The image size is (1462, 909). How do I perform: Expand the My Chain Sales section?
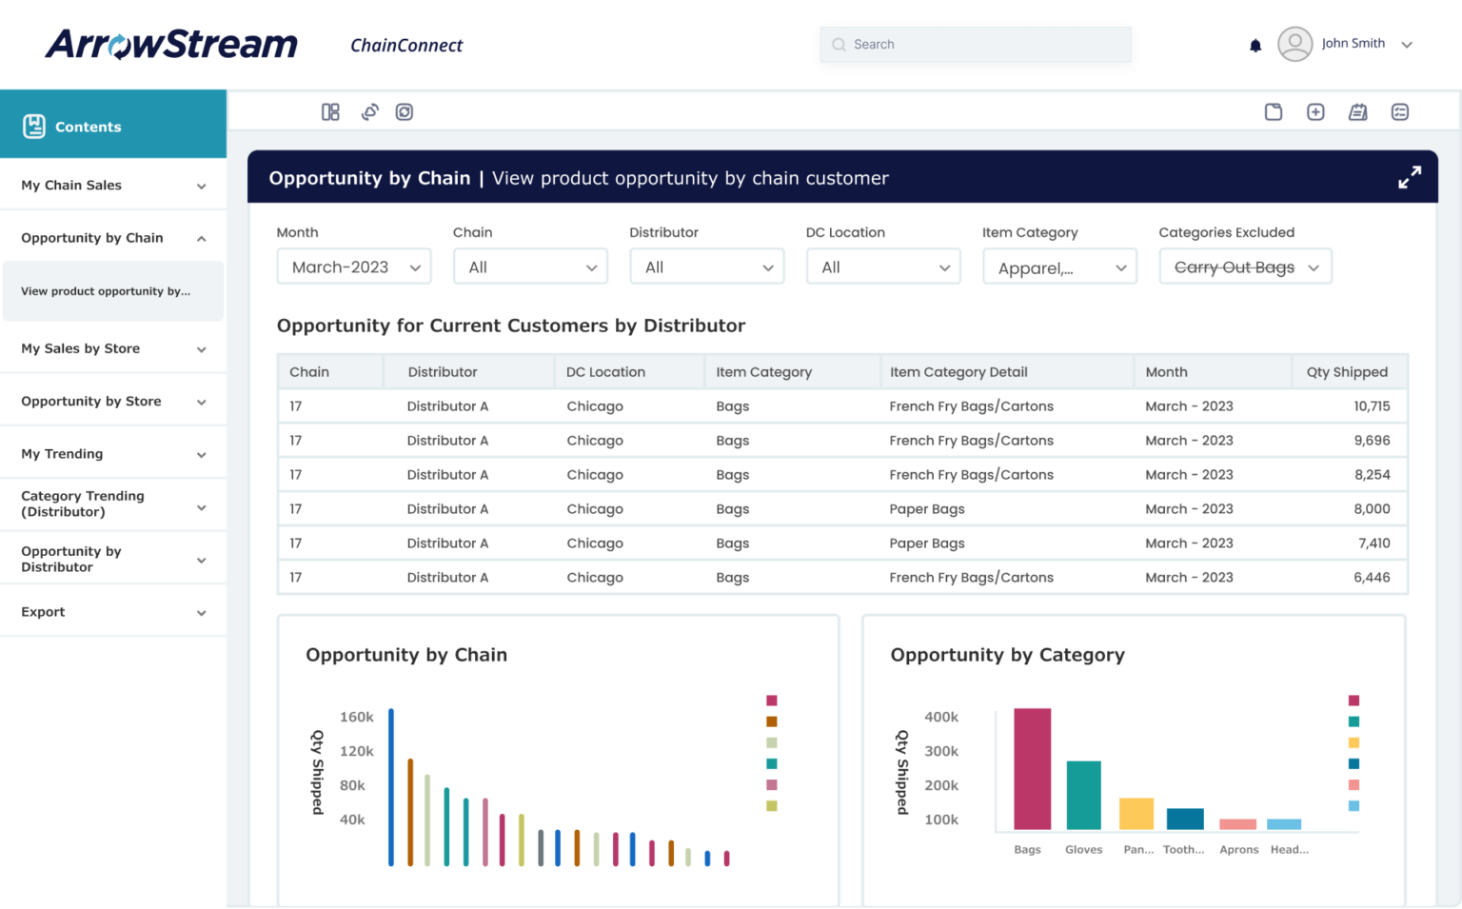201,185
